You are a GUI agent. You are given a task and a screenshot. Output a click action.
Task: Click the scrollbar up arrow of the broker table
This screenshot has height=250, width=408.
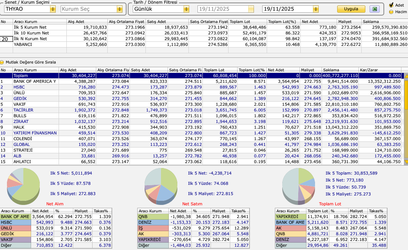[406, 76]
